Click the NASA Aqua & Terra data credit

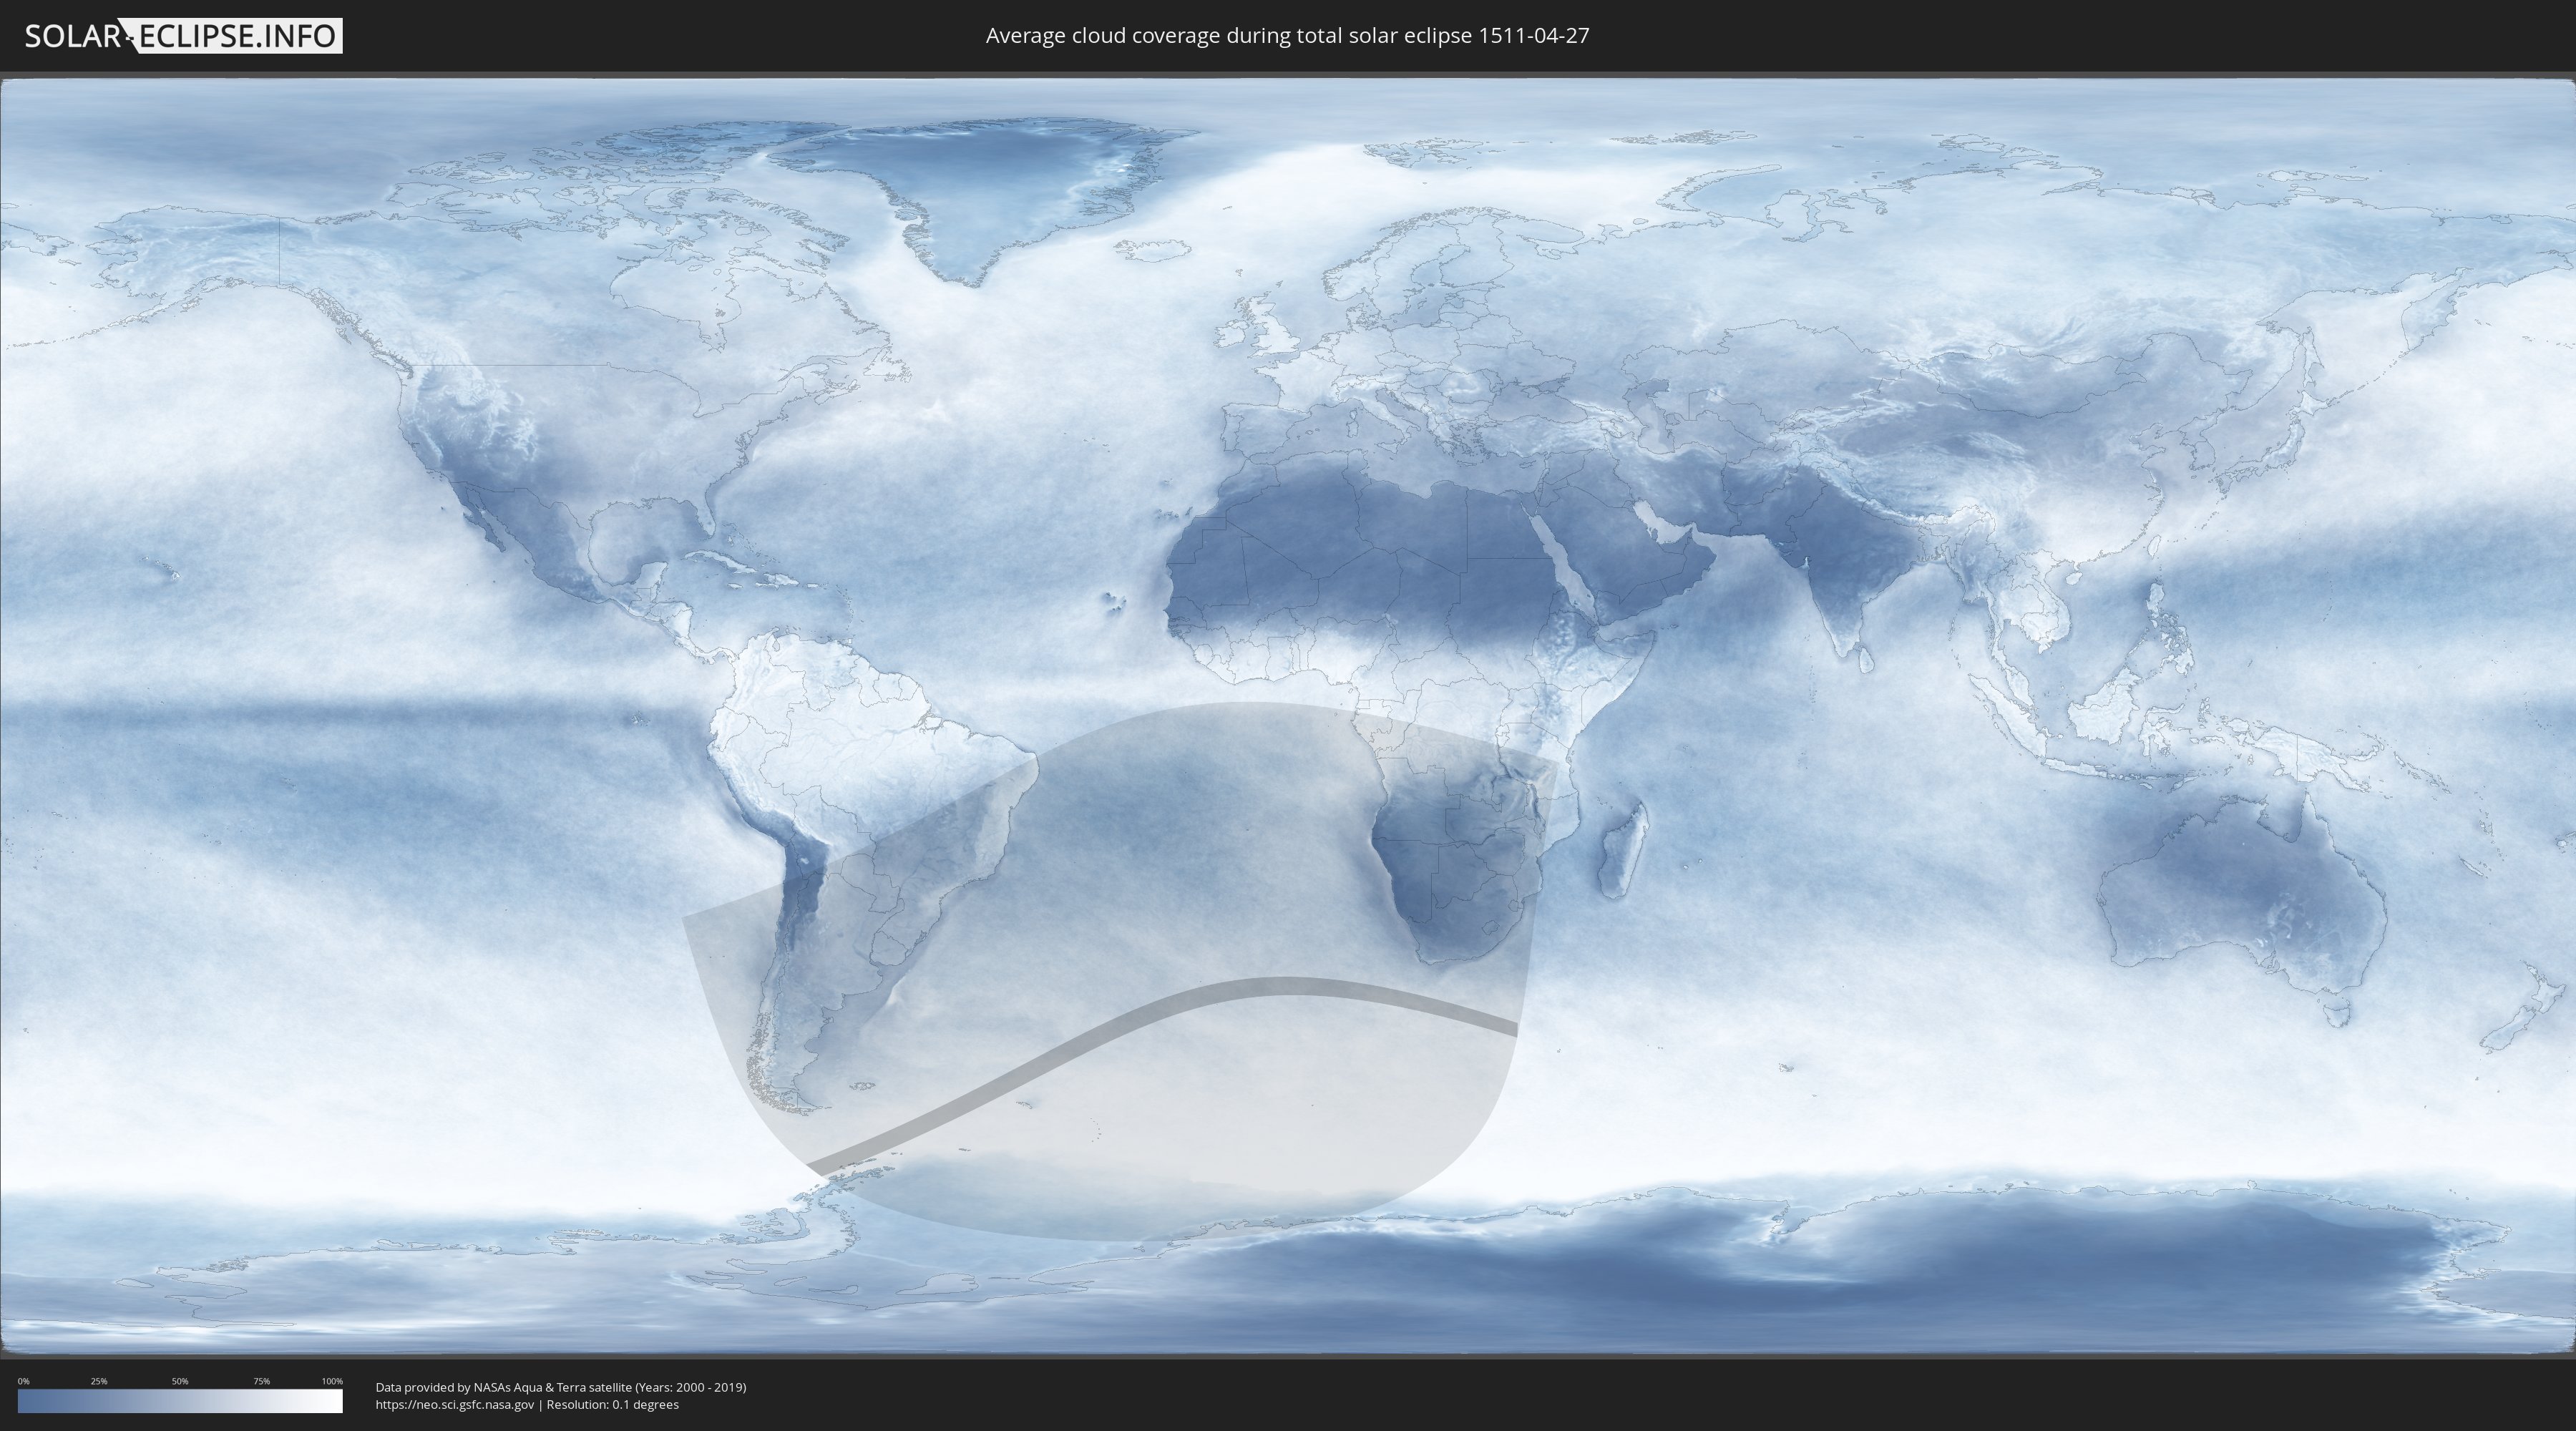point(561,1387)
